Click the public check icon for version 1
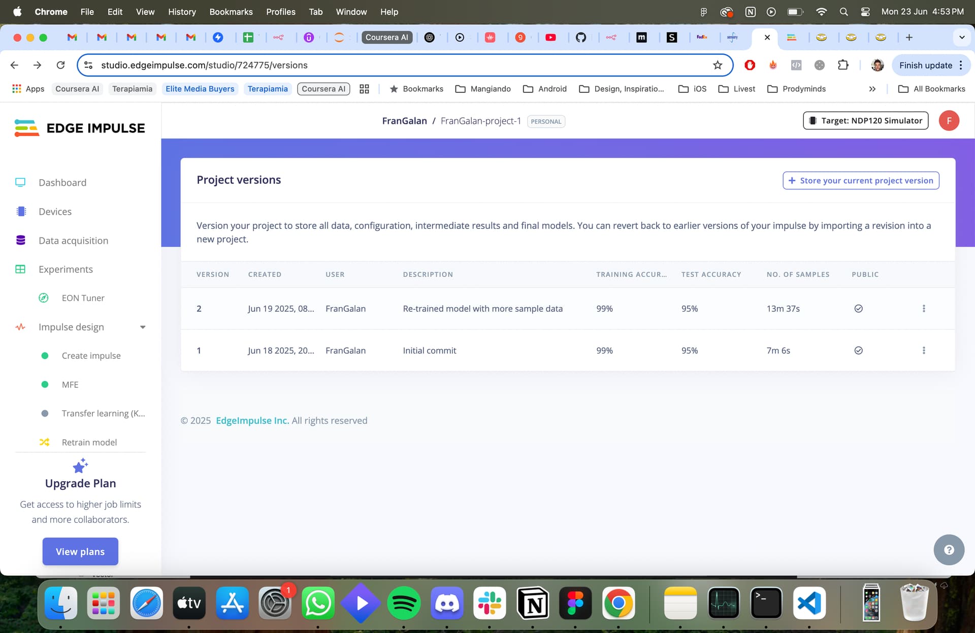975x633 pixels. tap(858, 350)
